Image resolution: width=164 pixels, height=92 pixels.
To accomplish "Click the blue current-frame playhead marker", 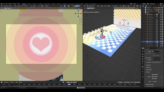I will tap(69, 84).
